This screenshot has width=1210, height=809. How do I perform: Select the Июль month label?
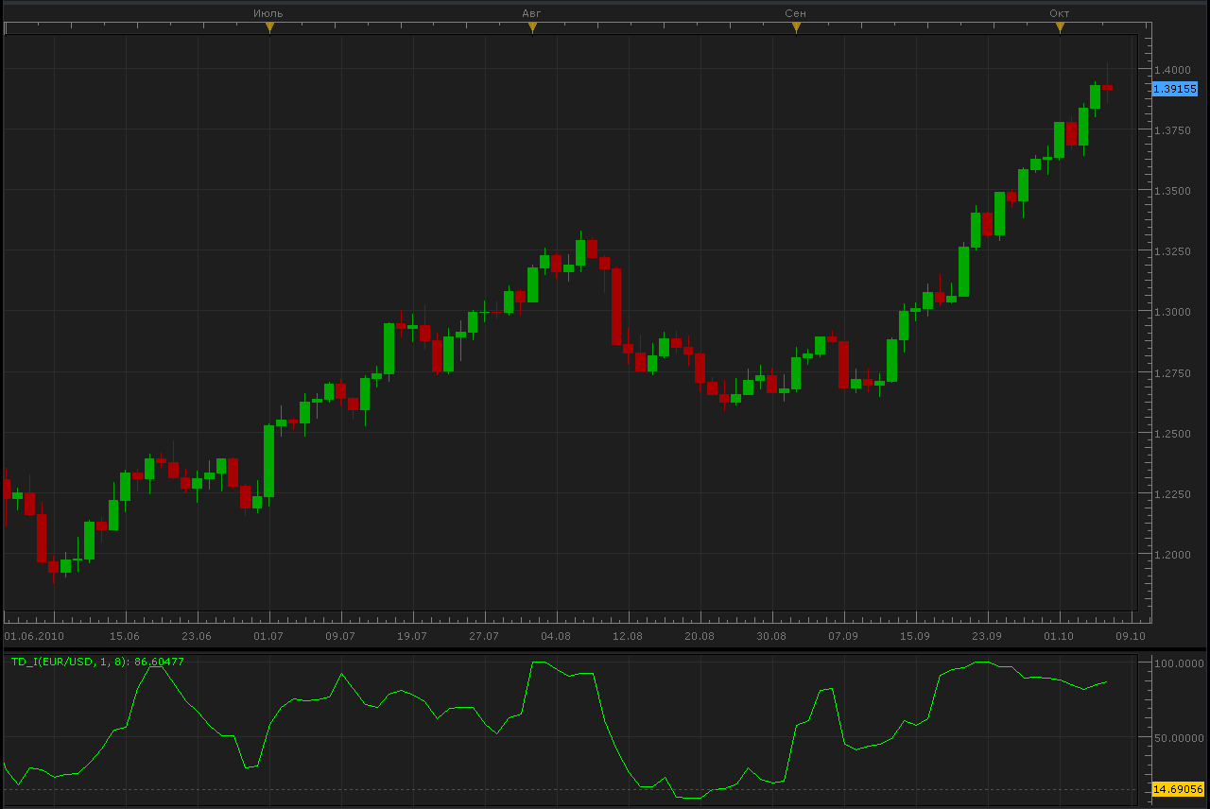268,12
